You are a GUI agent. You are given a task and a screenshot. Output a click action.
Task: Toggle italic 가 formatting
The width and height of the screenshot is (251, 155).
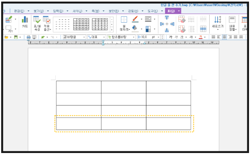176,37
